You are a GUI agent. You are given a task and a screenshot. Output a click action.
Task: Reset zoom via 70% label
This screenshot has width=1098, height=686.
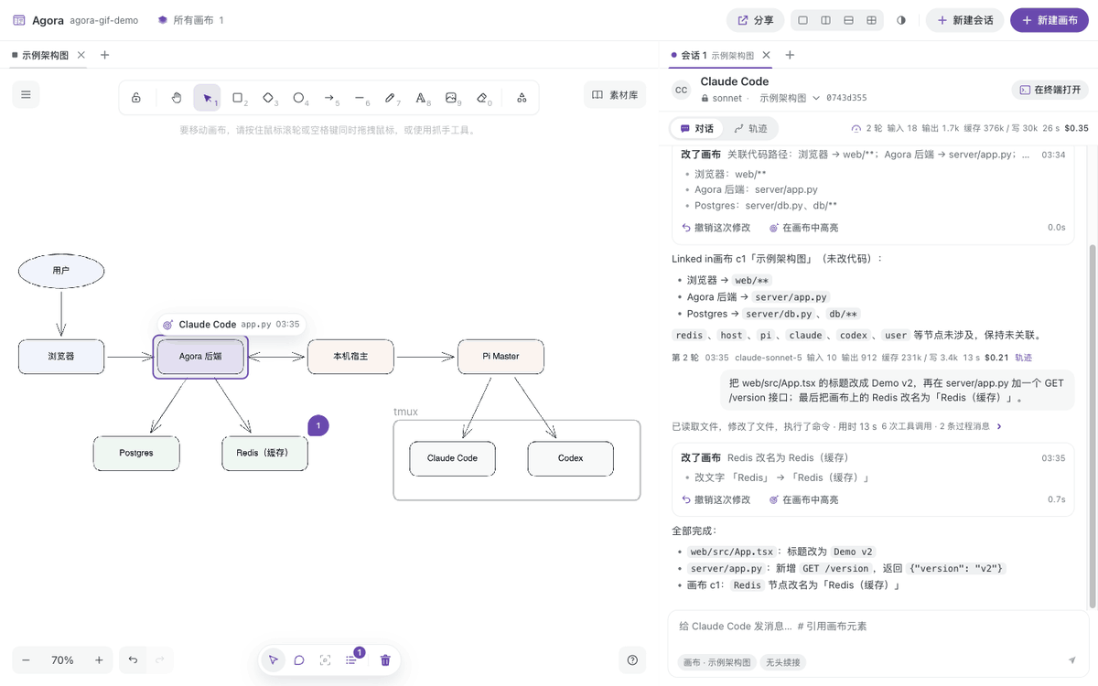[62, 660]
